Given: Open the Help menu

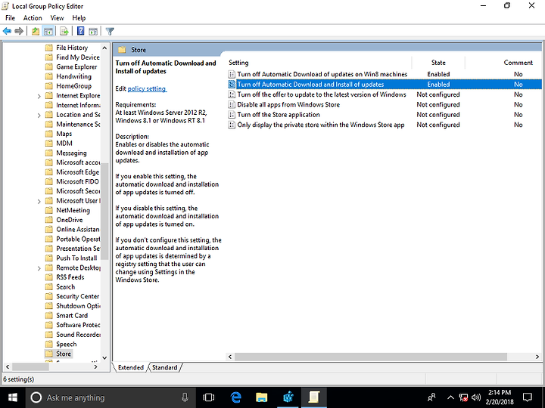Looking at the screenshot, I should pos(79,18).
